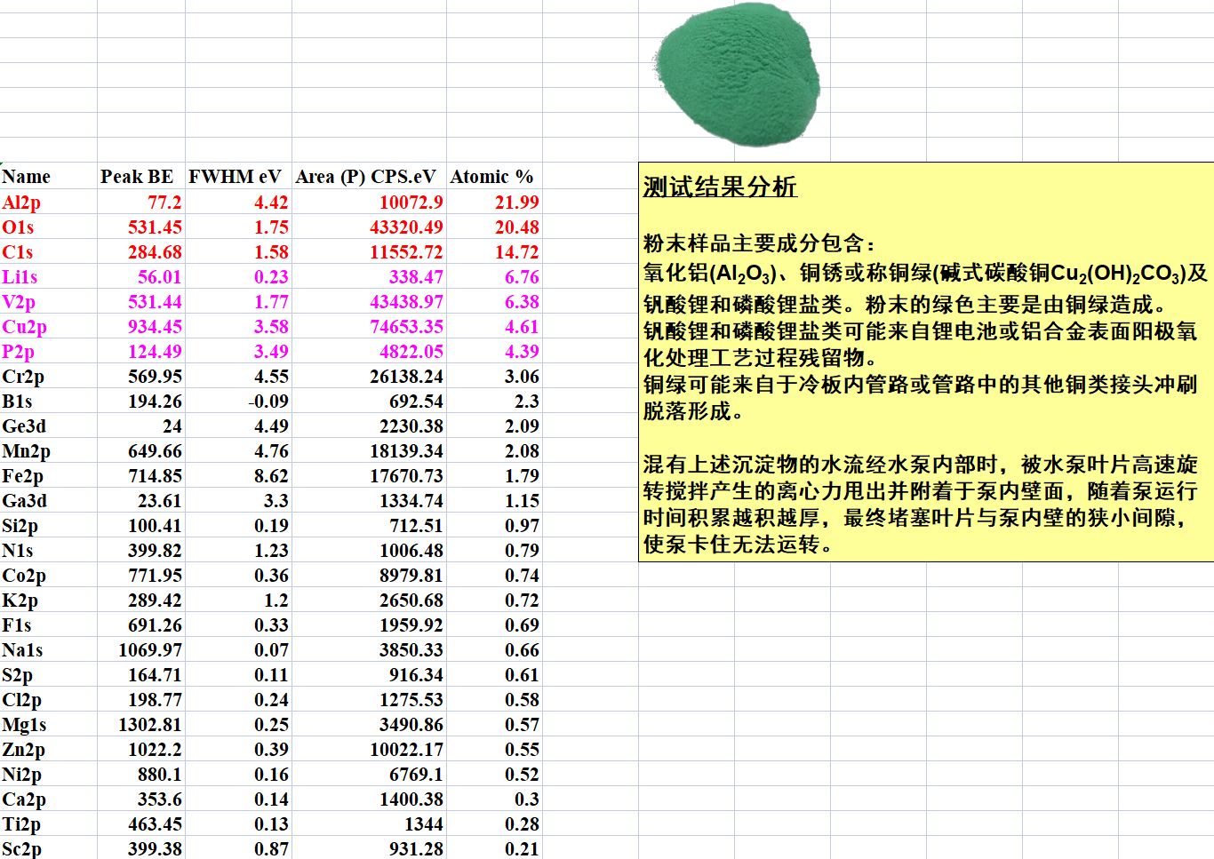Select the Al2p name cell
This screenshot has width=1214, height=859.
tap(22, 203)
